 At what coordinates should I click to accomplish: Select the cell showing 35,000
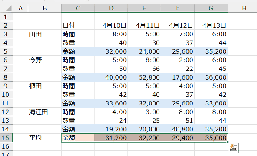(211, 138)
